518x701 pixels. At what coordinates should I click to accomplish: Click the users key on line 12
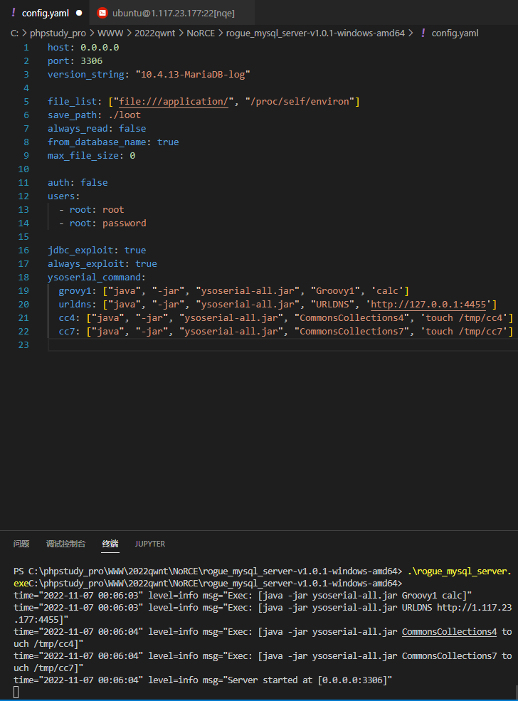pyautogui.click(x=61, y=196)
